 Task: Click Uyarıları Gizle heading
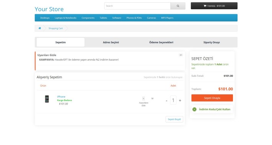point(47,55)
